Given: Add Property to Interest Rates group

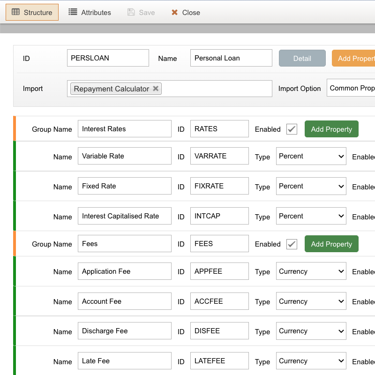Looking at the screenshot, I should [331, 129].
